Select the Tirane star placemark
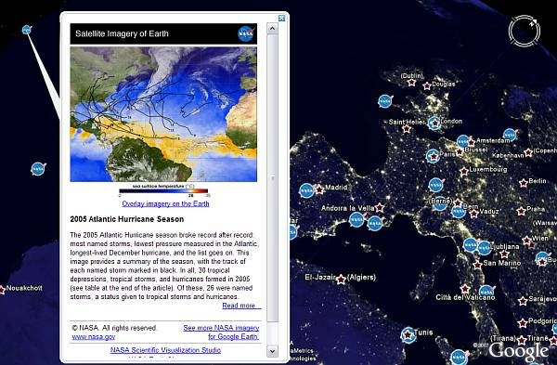 click(522, 340)
